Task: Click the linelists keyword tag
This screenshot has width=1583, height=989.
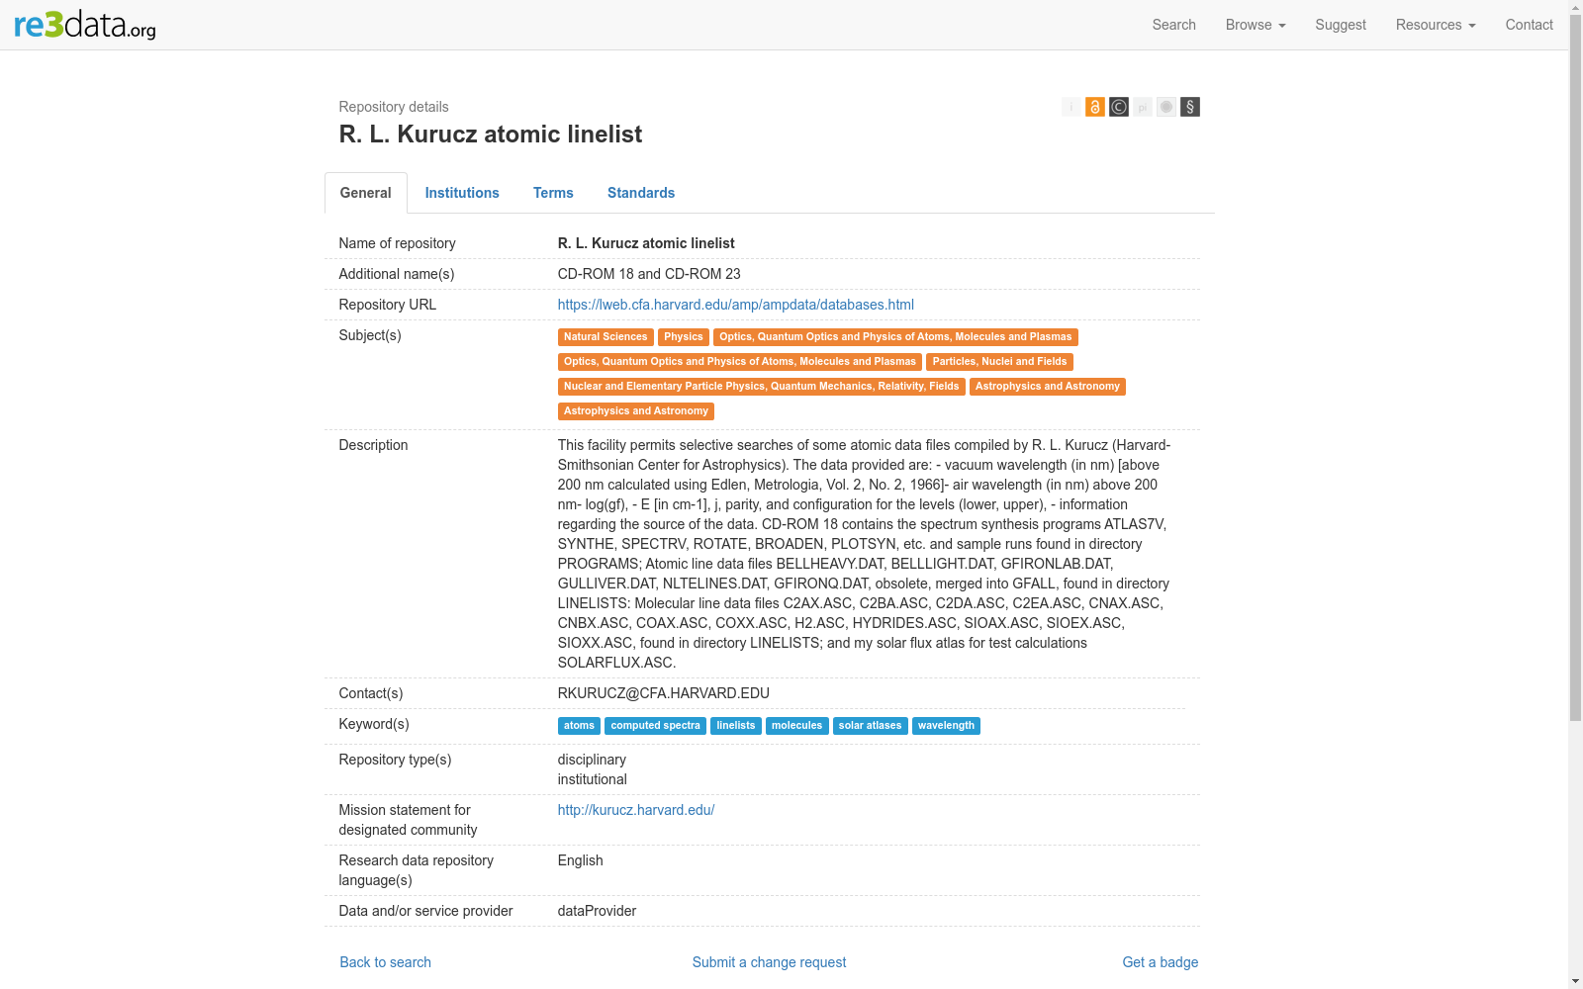Action: (x=736, y=726)
